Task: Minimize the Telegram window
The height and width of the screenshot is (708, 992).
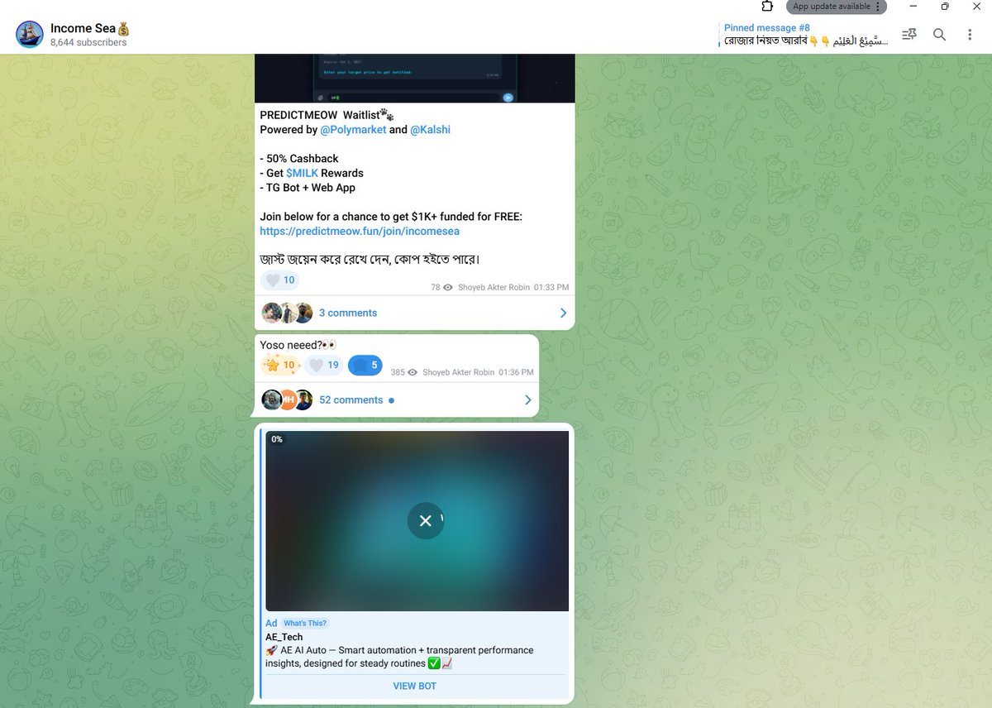Action: pyautogui.click(x=914, y=7)
